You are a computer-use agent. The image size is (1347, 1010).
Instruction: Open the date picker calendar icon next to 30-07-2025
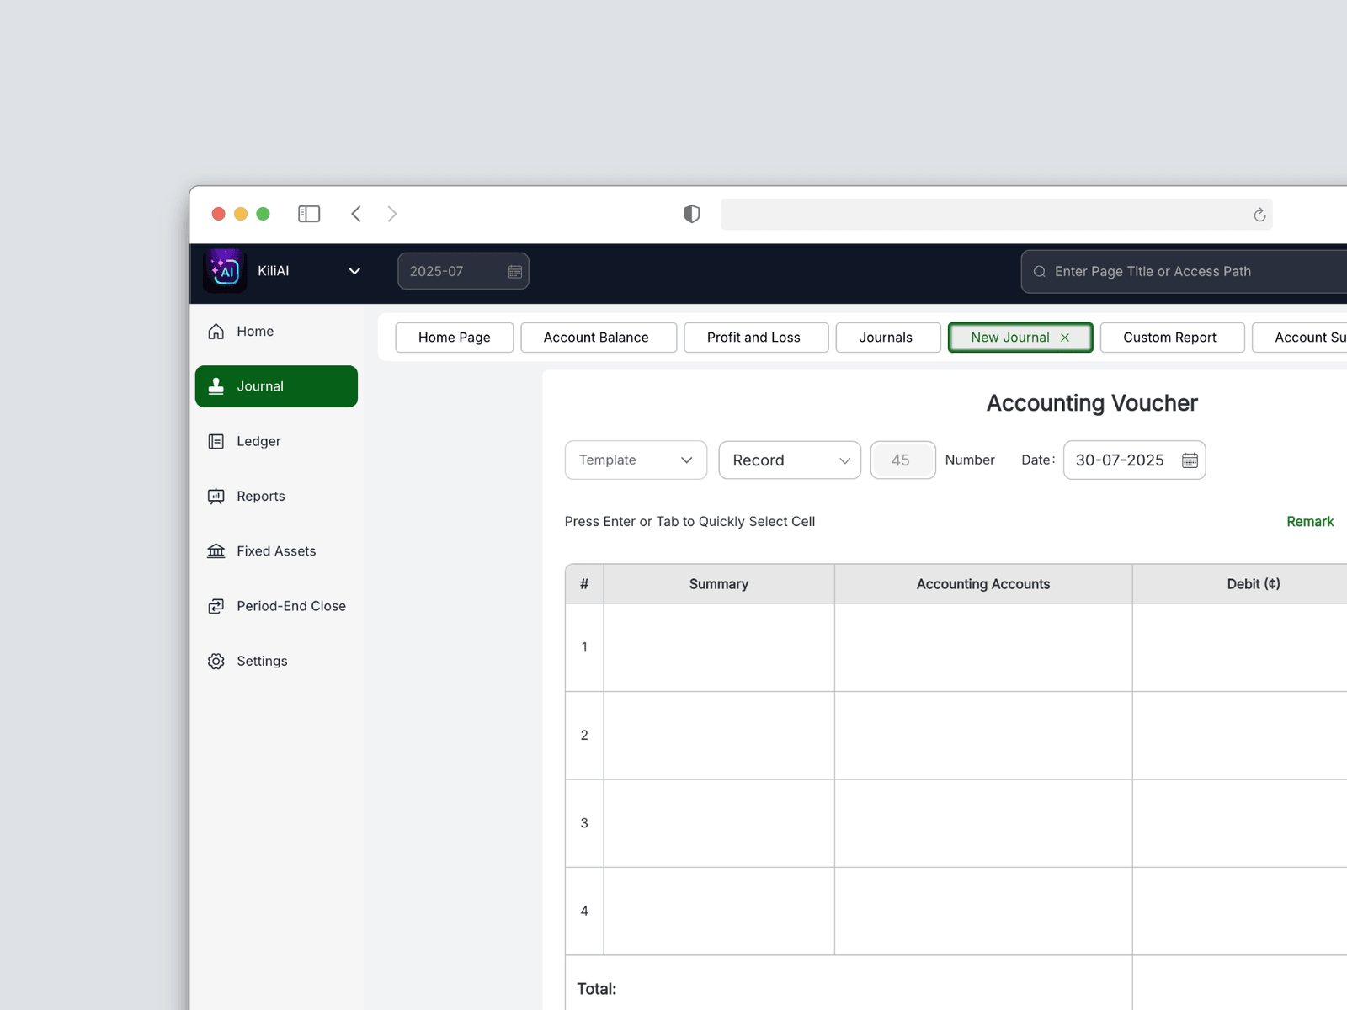1190,460
